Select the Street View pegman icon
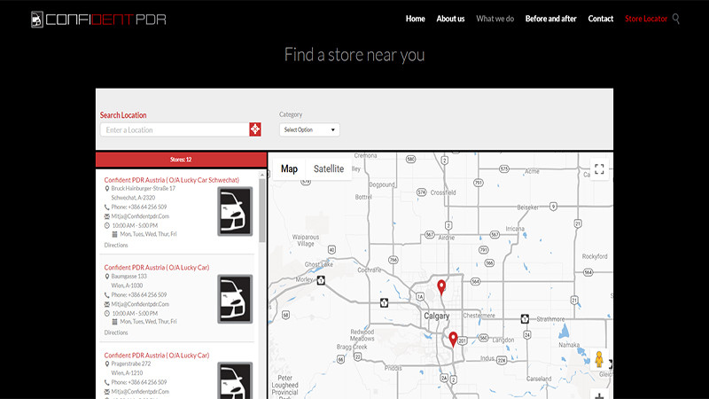Screen dimensions: 709x399 599,359
